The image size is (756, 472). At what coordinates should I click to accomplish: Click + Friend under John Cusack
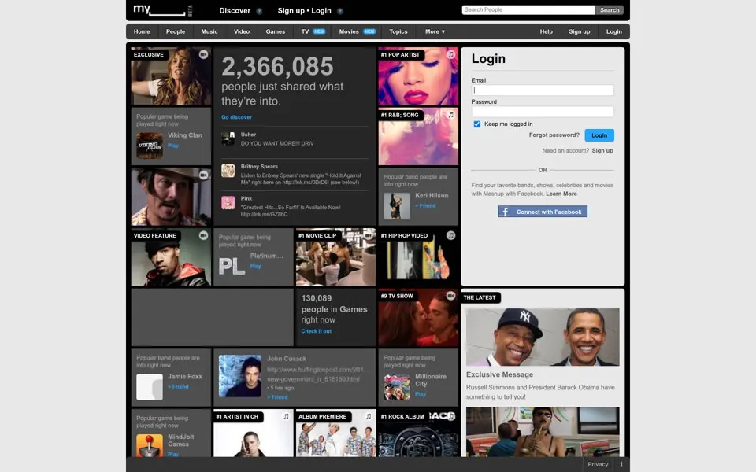[x=277, y=397]
